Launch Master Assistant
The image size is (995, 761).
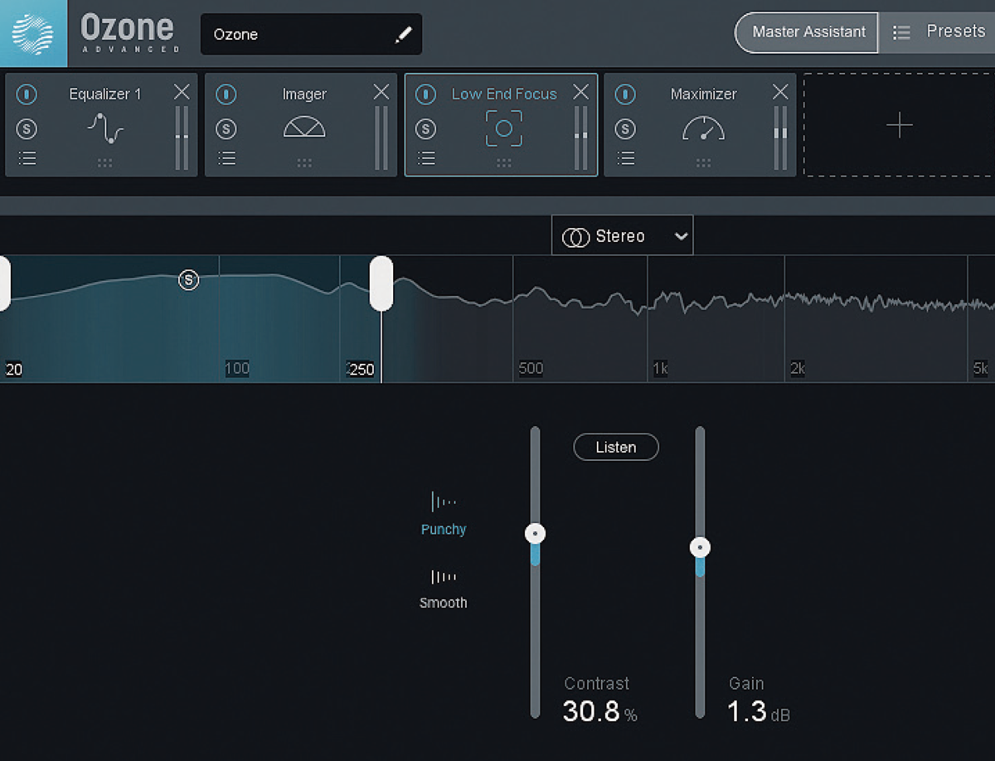(806, 32)
